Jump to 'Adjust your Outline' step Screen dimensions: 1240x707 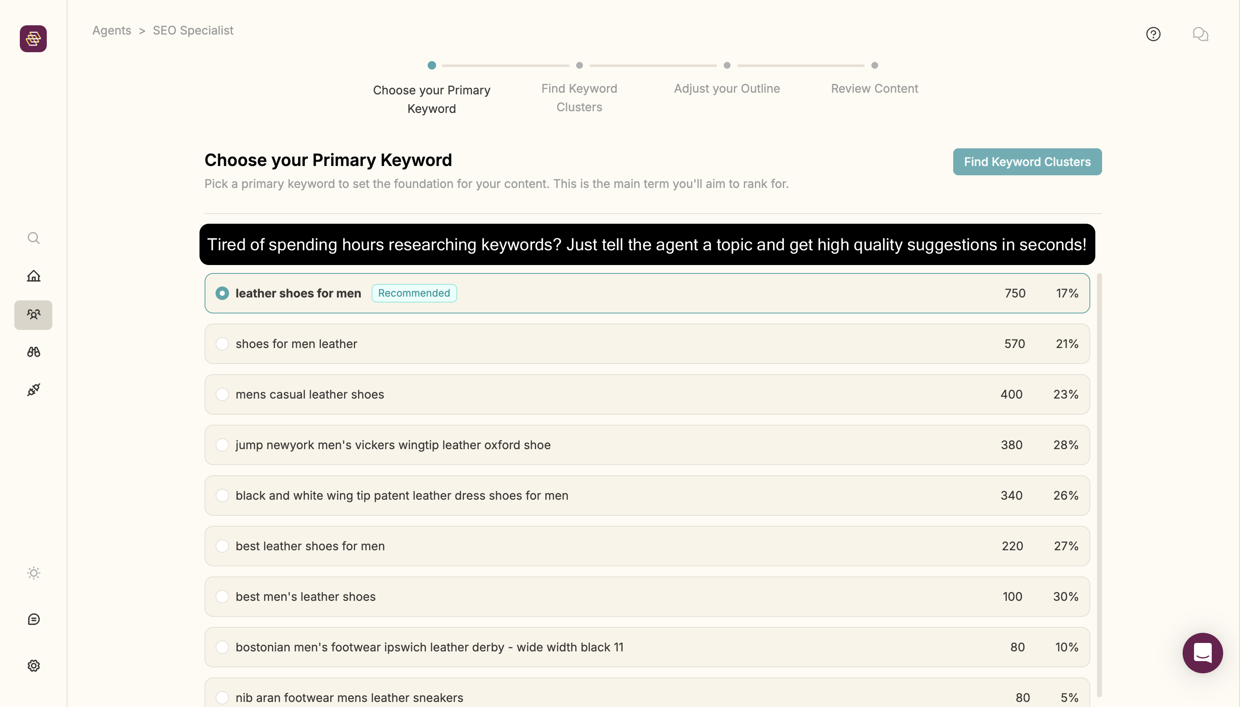[x=727, y=88]
